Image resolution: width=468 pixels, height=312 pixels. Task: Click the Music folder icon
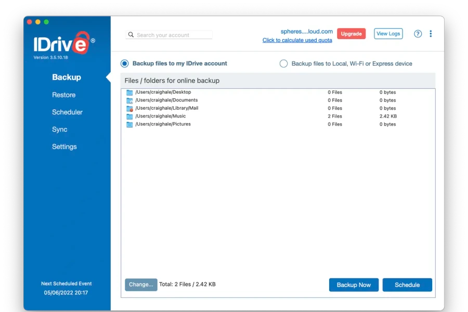click(129, 116)
